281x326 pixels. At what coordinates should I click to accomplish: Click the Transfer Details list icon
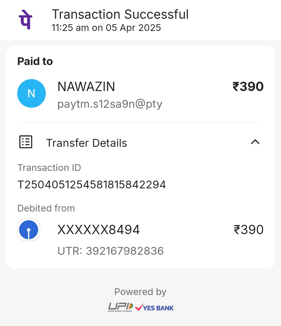26,142
